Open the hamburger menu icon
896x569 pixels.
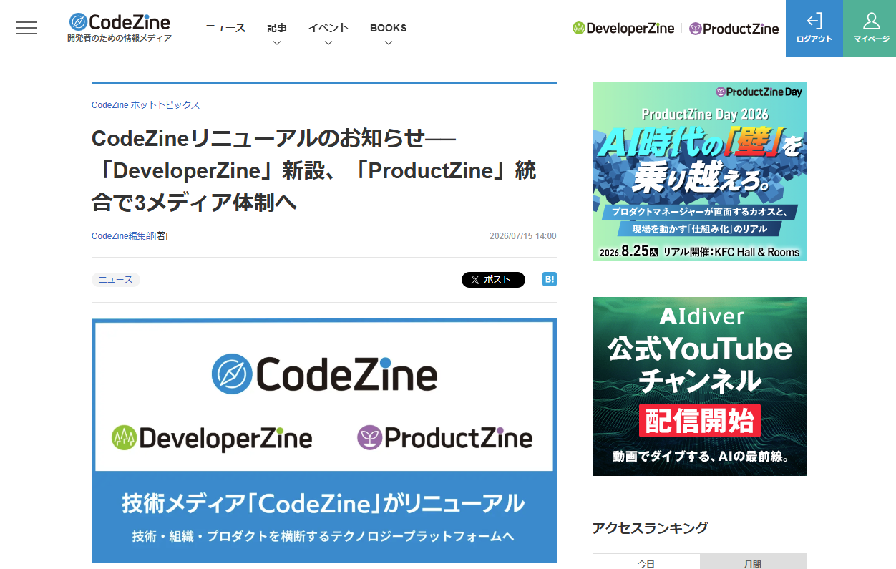(26, 28)
